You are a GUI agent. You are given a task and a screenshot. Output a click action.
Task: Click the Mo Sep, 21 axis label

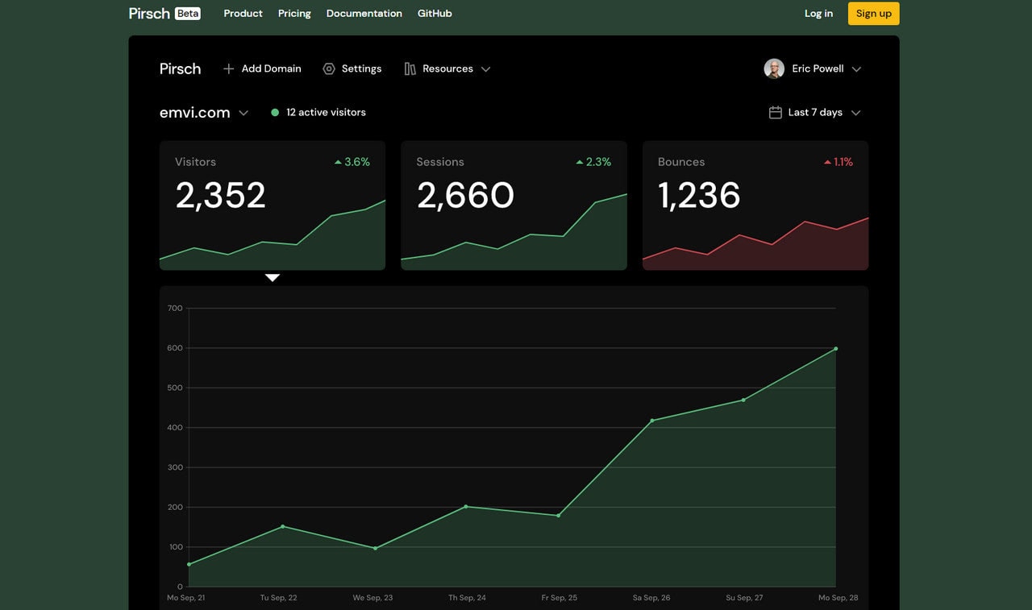pyautogui.click(x=185, y=598)
